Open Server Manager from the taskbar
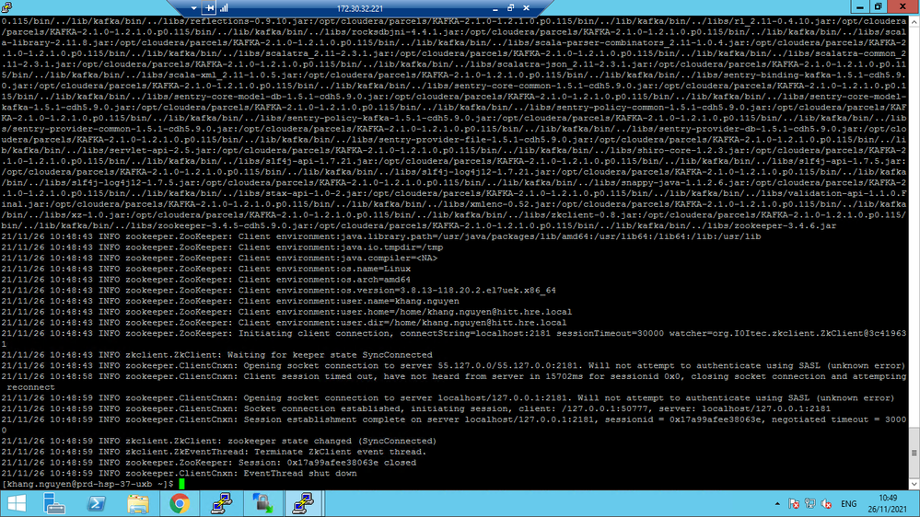The width and height of the screenshot is (920, 517). tap(54, 503)
